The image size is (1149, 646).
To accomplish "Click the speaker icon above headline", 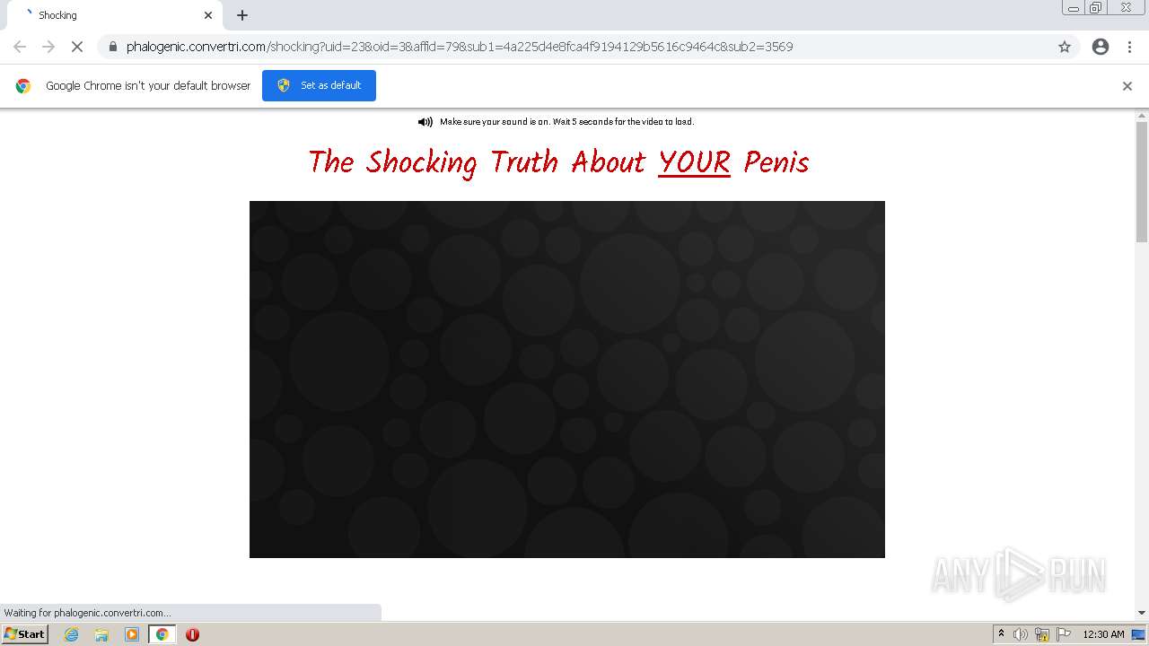I will (x=425, y=122).
